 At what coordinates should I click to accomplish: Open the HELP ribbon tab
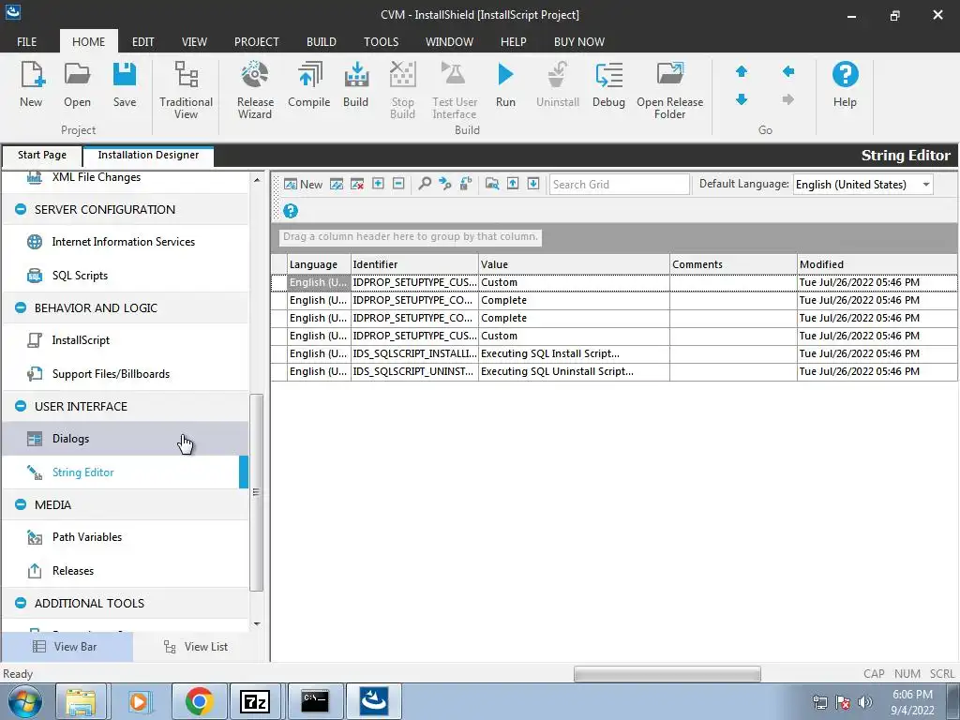513,41
